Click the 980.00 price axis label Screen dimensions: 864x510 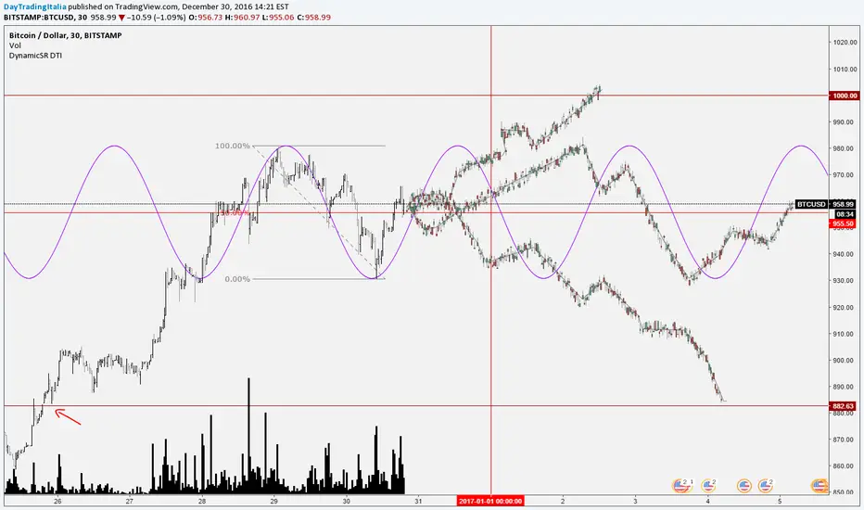click(x=845, y=149)
